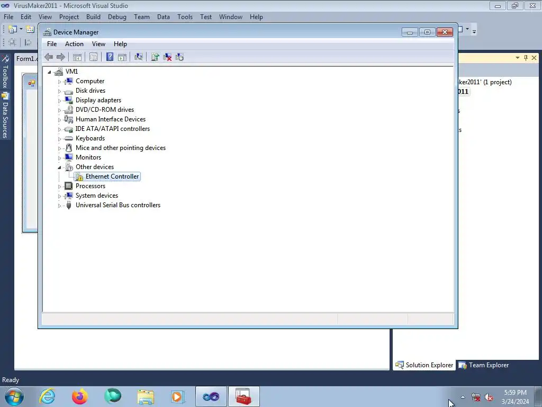This screenshot has width=542, height=407.
Task: Click the Universal Serial Bus controllers icon
Action: pos(69,205)
